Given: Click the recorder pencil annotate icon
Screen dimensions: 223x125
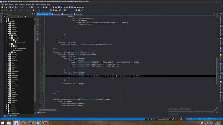Looking at the screenshot, I should [x=173, y=119].
